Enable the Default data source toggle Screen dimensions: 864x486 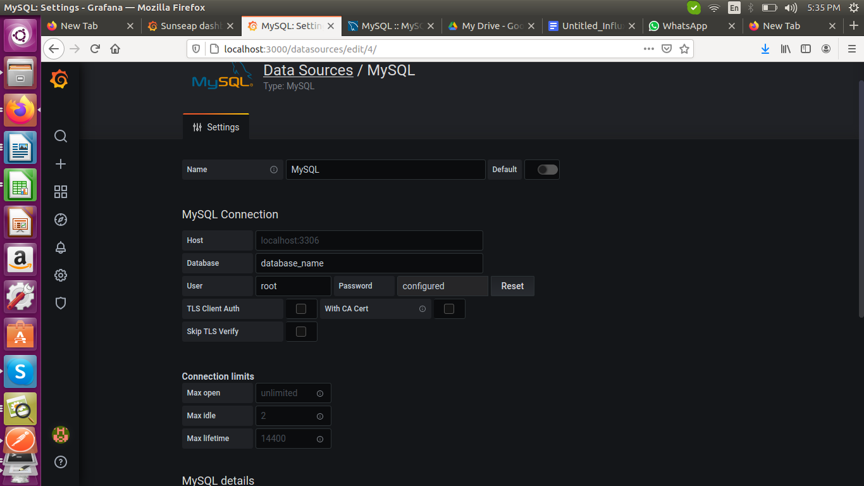coord(541,169)
